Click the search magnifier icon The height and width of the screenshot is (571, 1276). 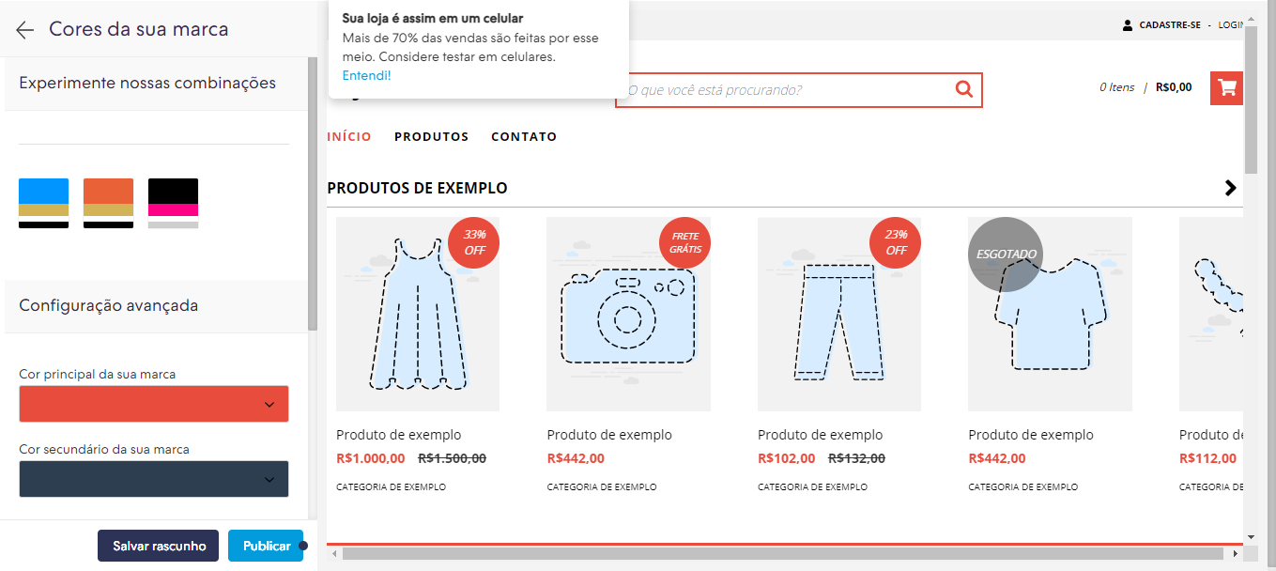point(963,89)
